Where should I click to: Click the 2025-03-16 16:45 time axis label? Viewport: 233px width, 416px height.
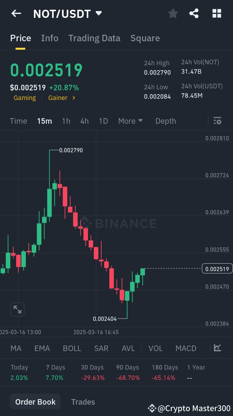click(96, 332)
